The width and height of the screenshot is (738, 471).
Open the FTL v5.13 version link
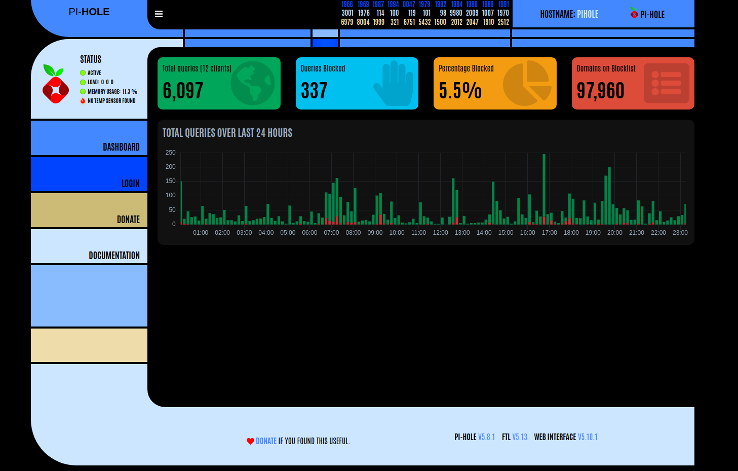[520, 437]
